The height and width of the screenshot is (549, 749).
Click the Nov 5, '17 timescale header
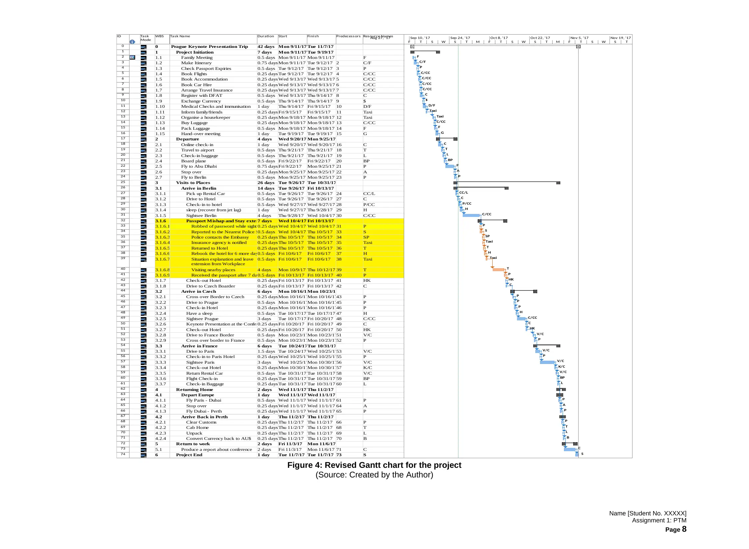(580, 38)
